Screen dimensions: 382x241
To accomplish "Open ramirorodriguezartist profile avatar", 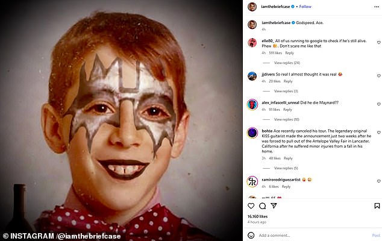I will click(x=252, y=181).
